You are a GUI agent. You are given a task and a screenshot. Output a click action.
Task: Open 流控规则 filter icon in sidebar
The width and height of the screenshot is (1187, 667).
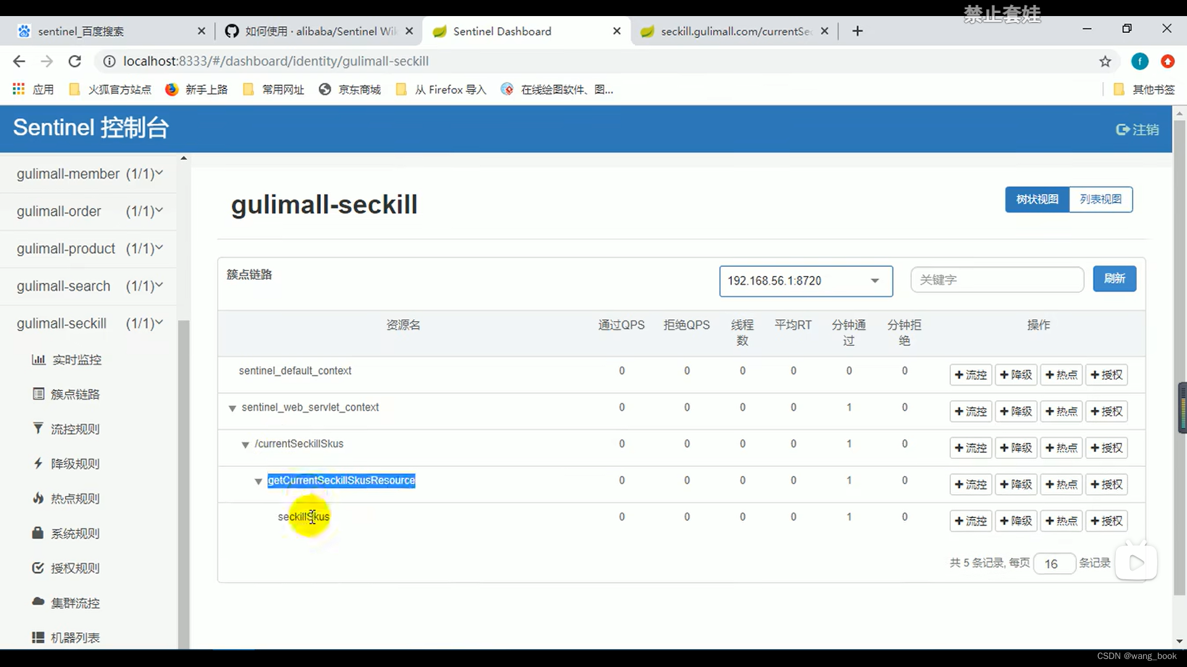click(38, 428)
